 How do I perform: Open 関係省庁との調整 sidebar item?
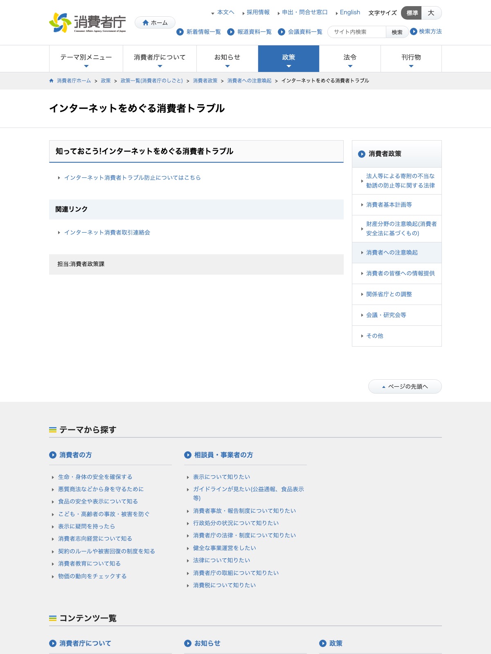pyautogui.click(x=397, y=294)
